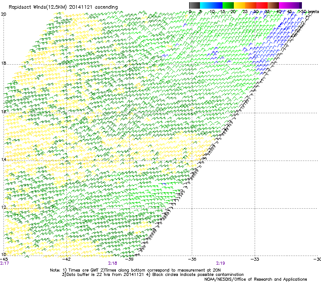
Task: Click the latitude label '20' on left axis
Action: [x=3, y=14]
